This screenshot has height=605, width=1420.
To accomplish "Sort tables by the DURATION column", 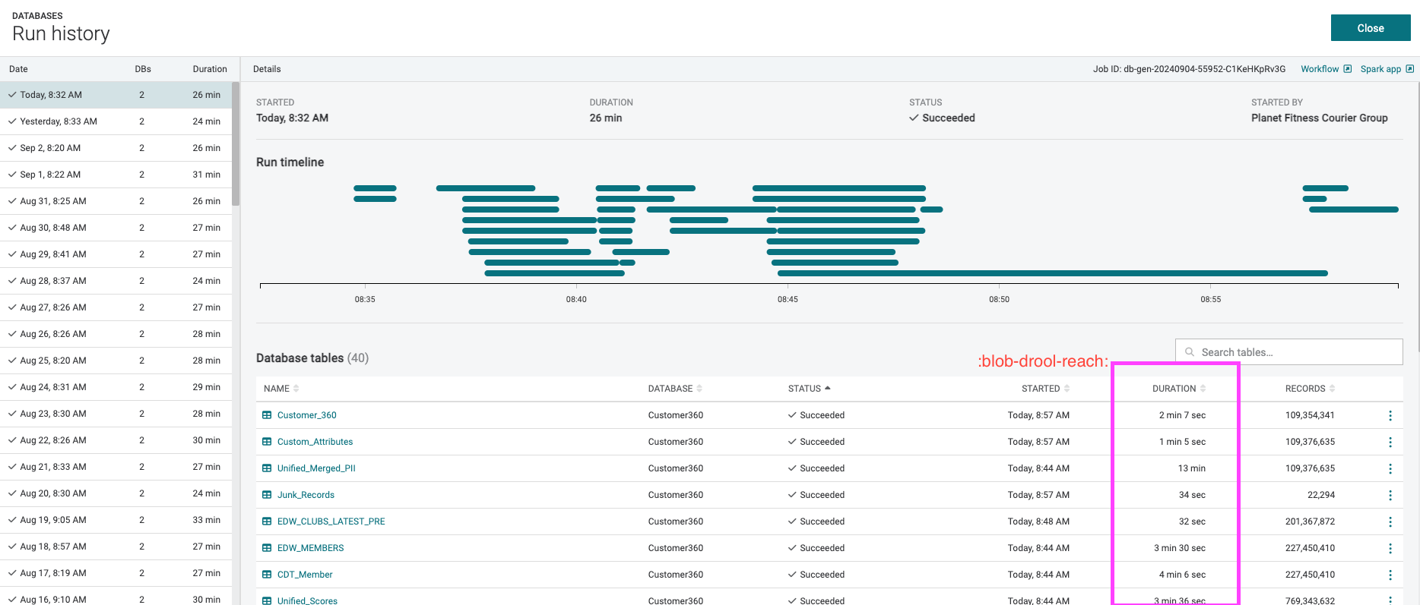I will pyautogui.click(x=1179, y=389).
